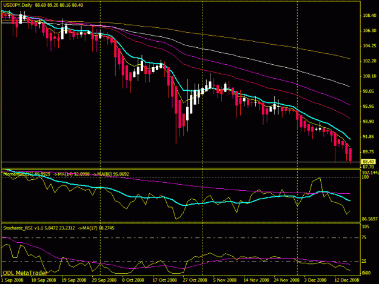Click the Momentum 100 level label
The width and height of the screenshot is (379, 284).
tap(365, 177)
